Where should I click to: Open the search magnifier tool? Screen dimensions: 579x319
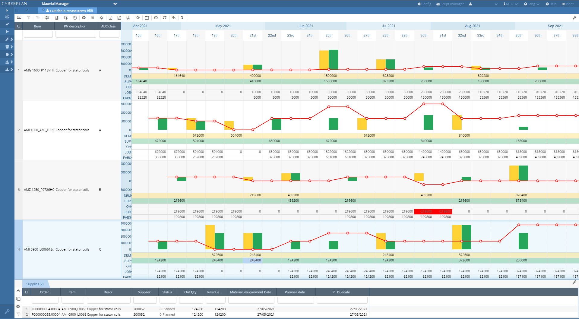coord(138,17)
